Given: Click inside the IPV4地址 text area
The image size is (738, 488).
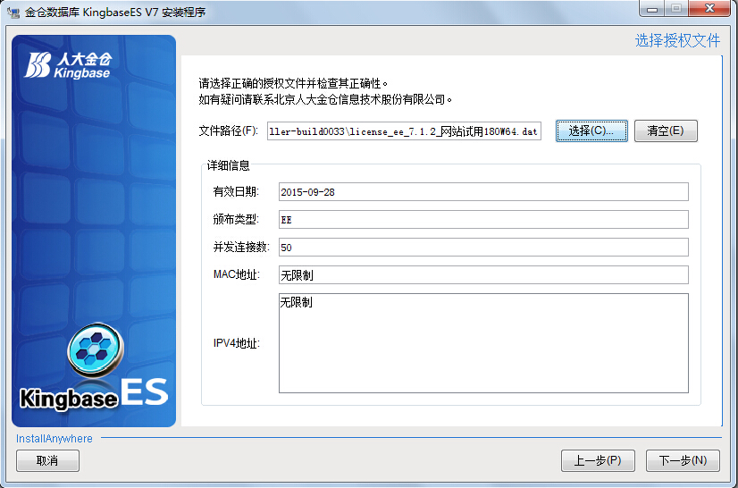Looking at the screenshot, I should tap(483, 343).
